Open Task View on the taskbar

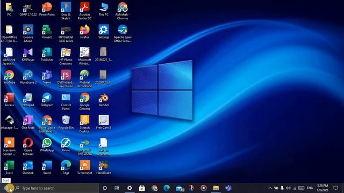coord(117,188)
